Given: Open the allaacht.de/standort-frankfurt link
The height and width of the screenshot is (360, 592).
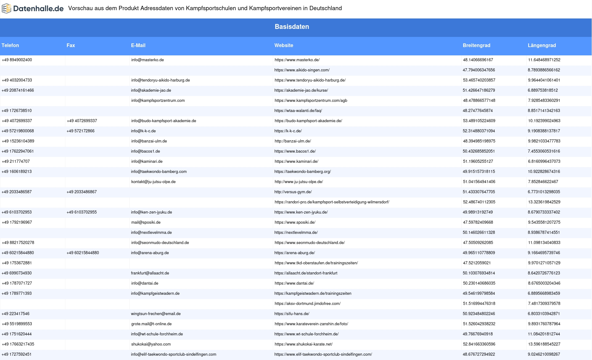Looking at the screenshot, I should [306, 273].
